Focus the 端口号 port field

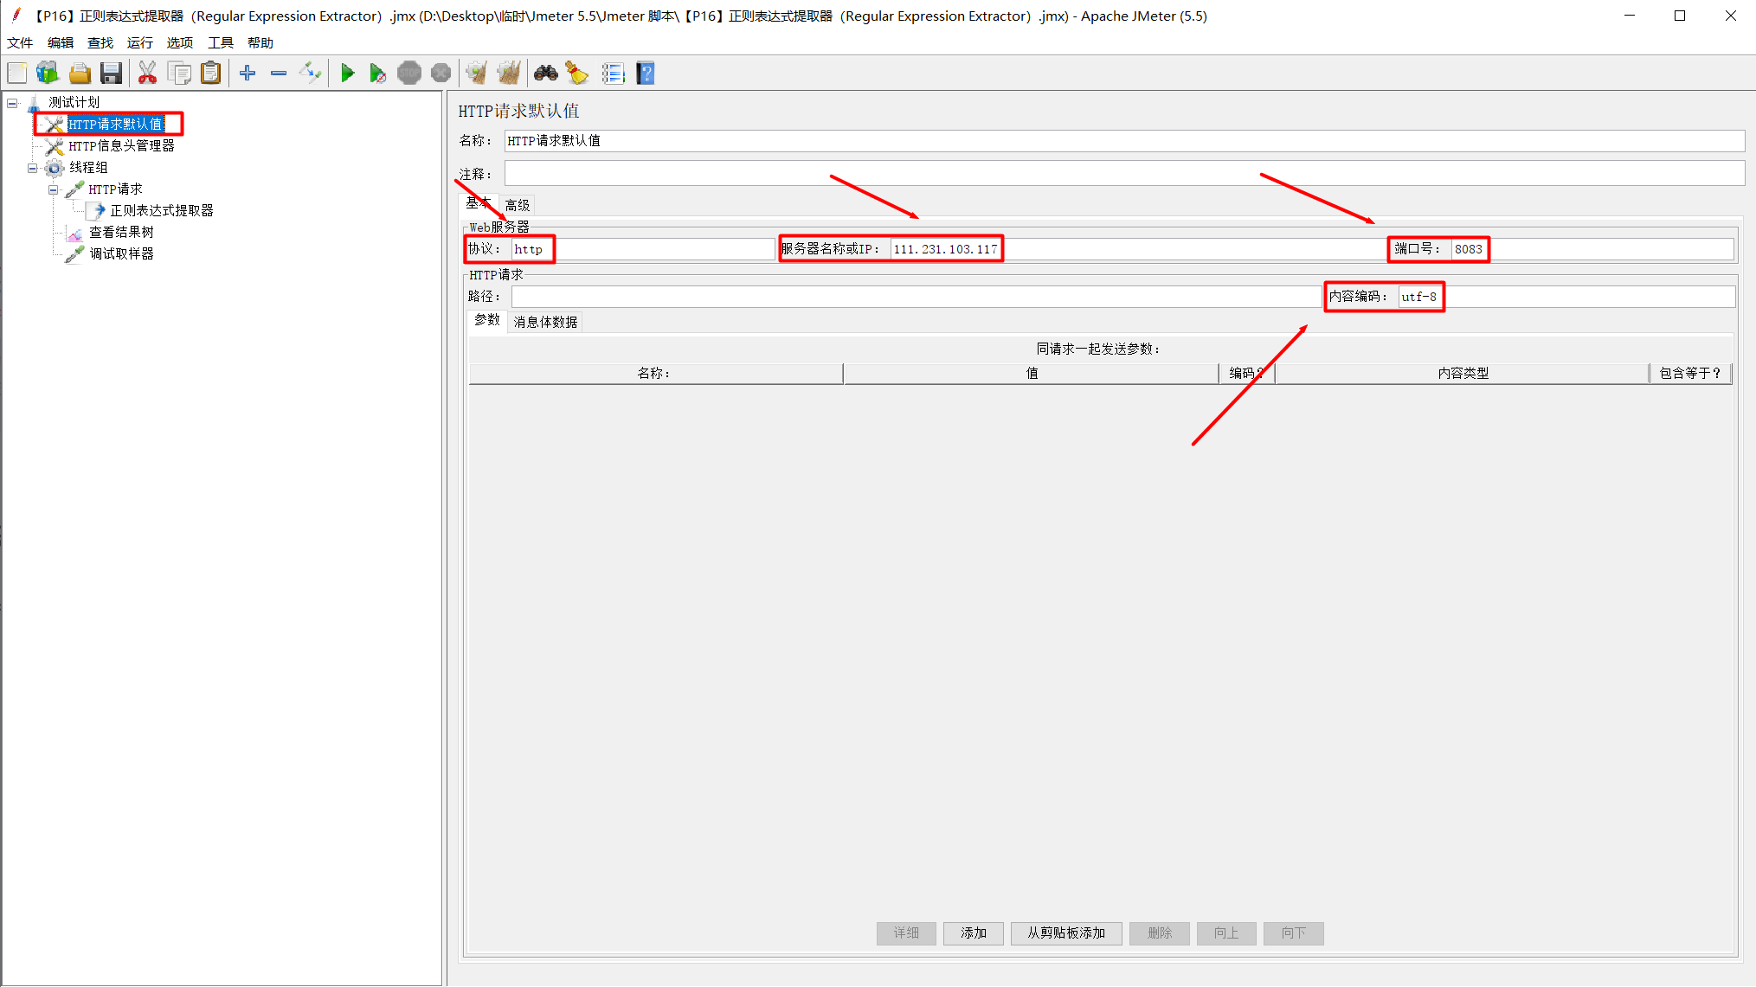tap(1592, 249)
